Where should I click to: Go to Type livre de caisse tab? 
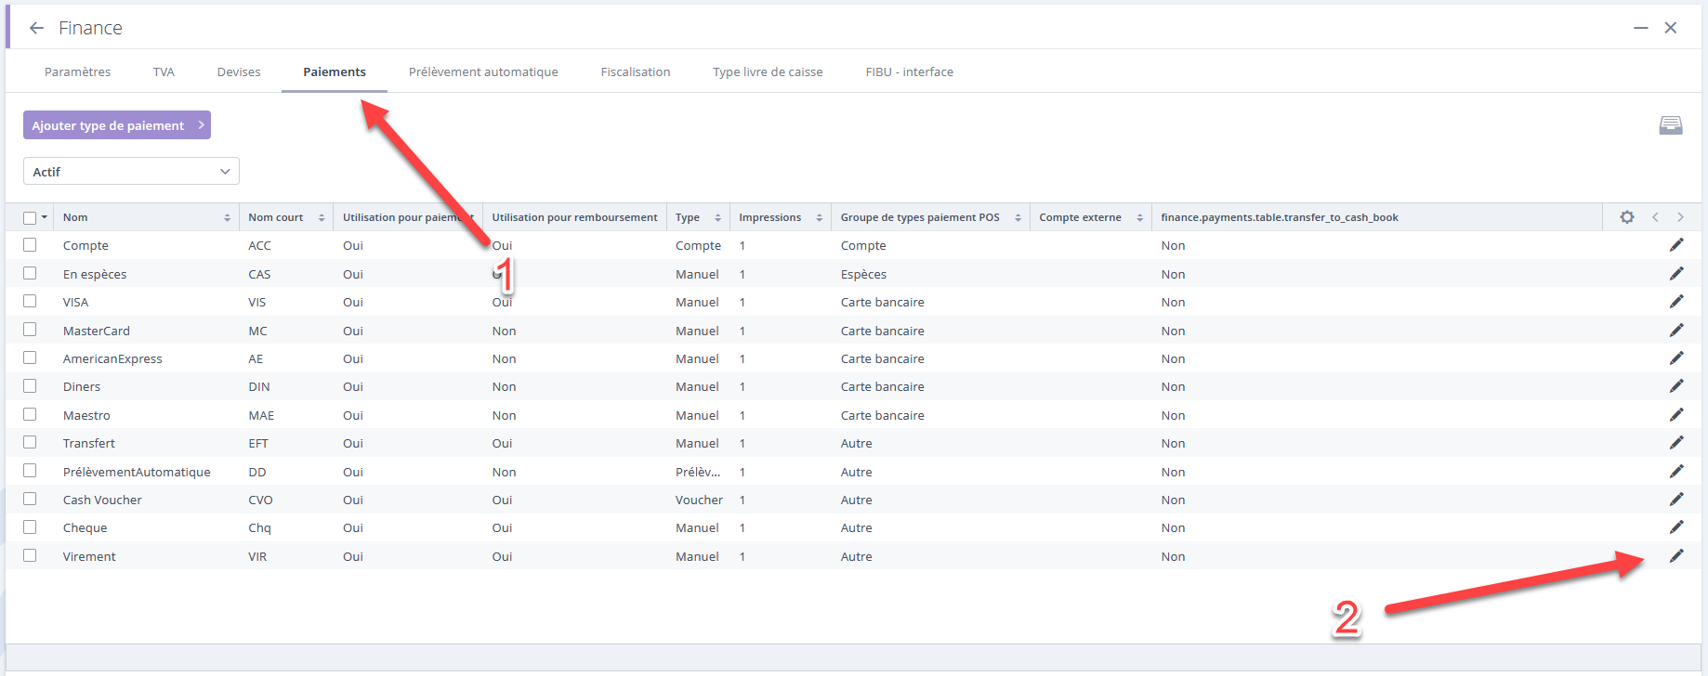(x=768, y=71)
